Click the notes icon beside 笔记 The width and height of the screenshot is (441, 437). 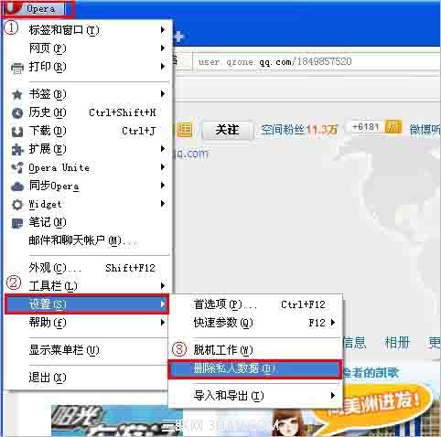coord(17,223)
